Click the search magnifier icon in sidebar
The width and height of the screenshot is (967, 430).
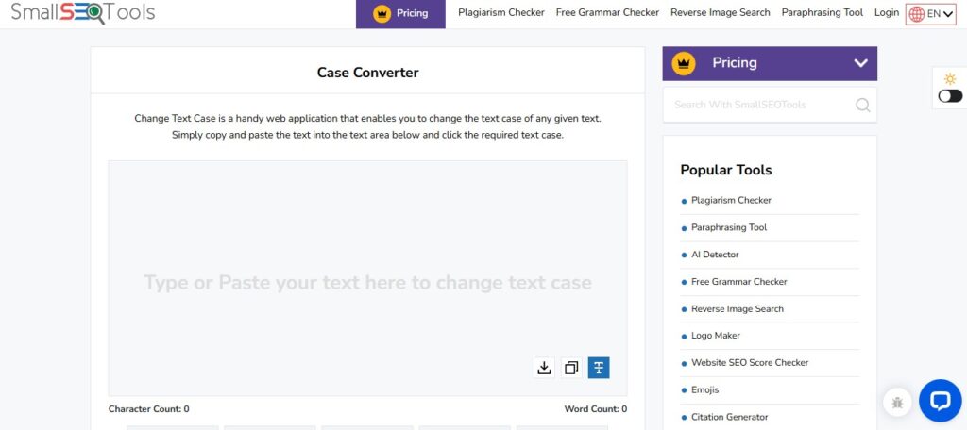(862, 105)
